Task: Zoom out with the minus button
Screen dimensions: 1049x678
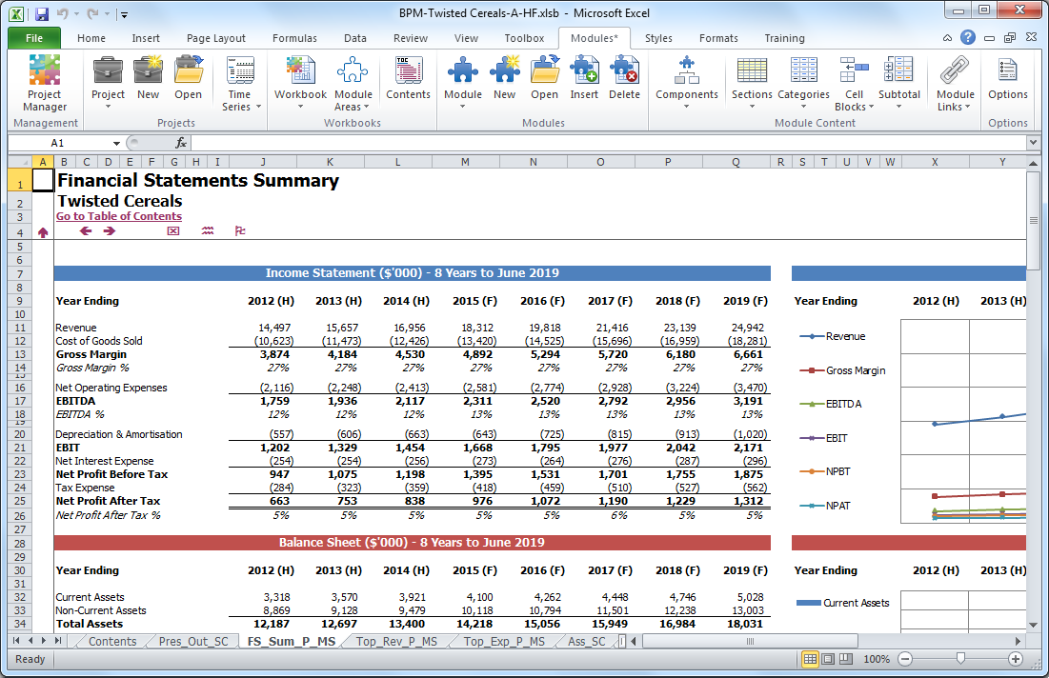Action: pos(904,659)
